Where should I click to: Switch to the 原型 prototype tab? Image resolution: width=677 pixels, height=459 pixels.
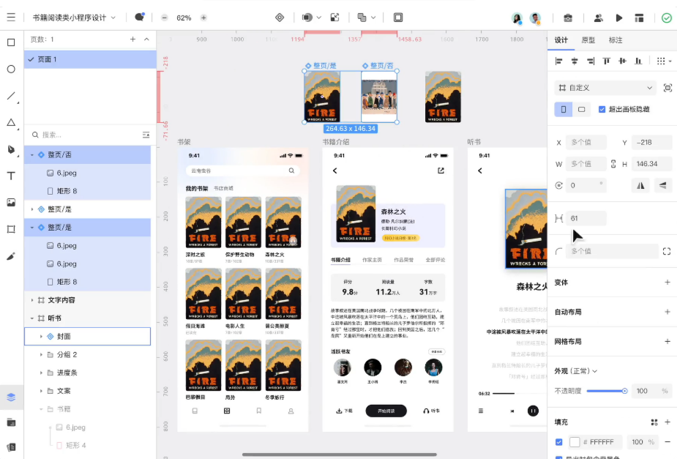(588, 40)
